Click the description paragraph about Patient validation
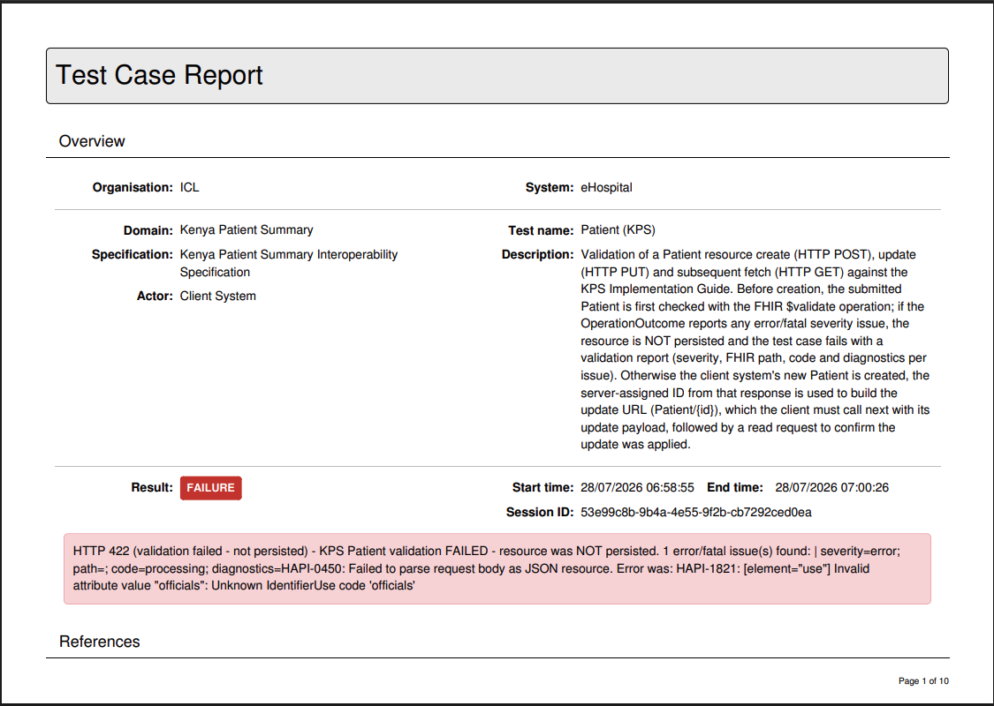This screenshot has height=706, width=994. click(x=755, y=349)
